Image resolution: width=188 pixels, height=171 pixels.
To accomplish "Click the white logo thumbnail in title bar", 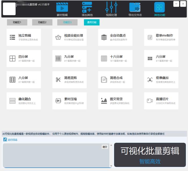I will (x=9, y=9).
